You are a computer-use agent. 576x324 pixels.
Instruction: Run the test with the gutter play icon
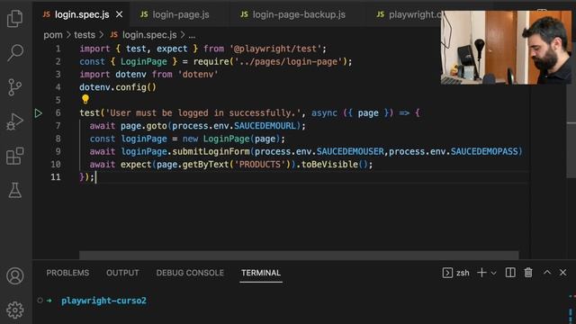[x=39, y=113]
